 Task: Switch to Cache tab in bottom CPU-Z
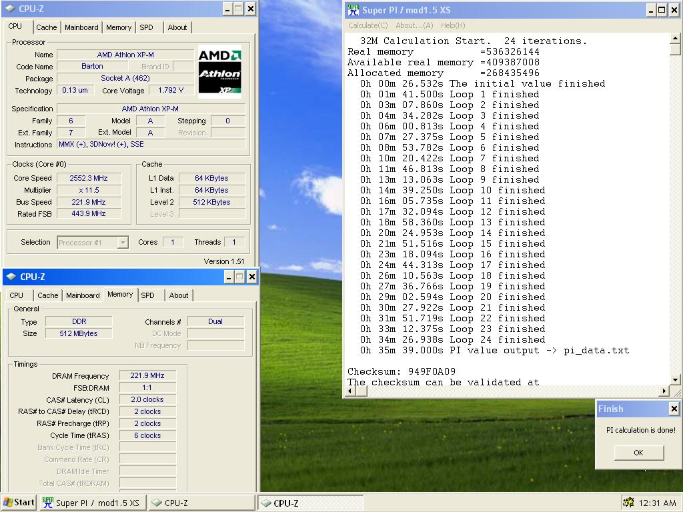tap(48, 295)
